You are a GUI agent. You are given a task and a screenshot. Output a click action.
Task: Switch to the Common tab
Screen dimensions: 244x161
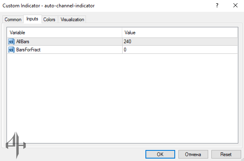pyautogui.click(x=13, y=20)
